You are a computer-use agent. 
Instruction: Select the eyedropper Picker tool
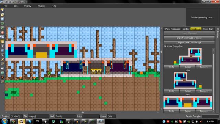point(2,55)
